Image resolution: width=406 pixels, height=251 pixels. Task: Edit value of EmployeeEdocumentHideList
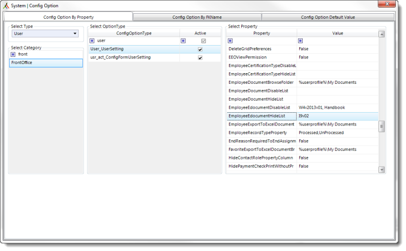337,116
